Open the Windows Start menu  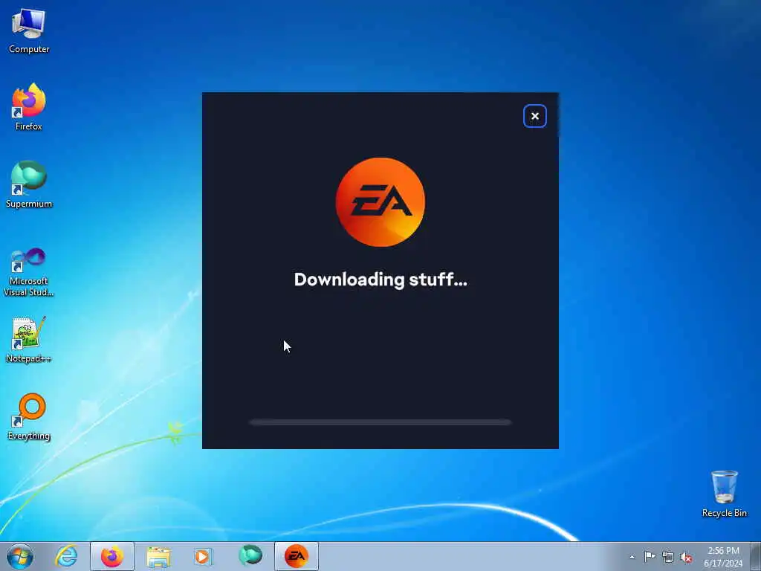coord(20,556)
